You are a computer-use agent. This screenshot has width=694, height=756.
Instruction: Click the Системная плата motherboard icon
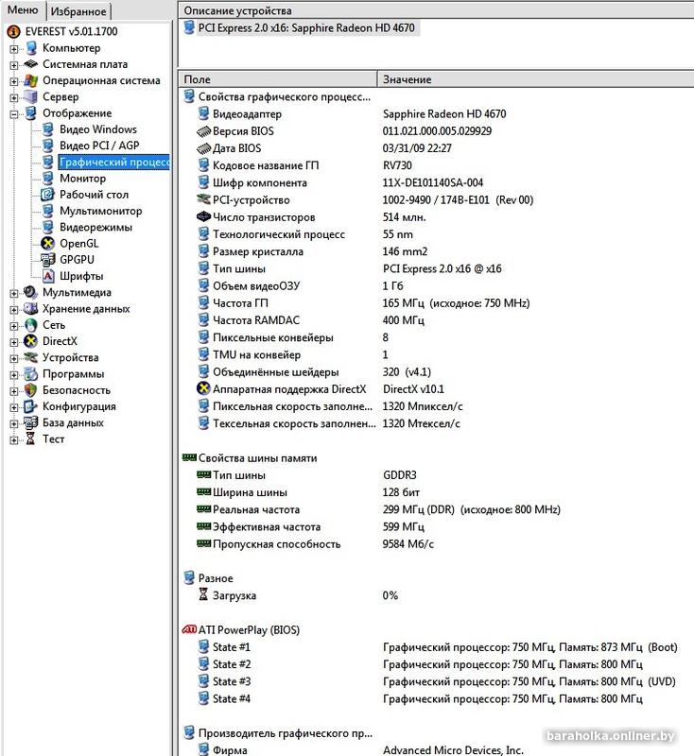31,64
